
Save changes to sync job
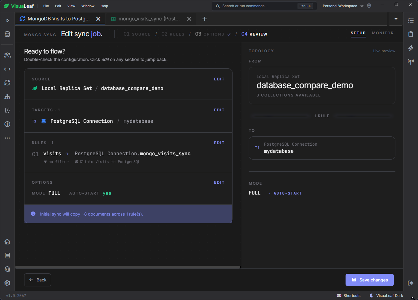pyautogui.click(x=370, y=280)
